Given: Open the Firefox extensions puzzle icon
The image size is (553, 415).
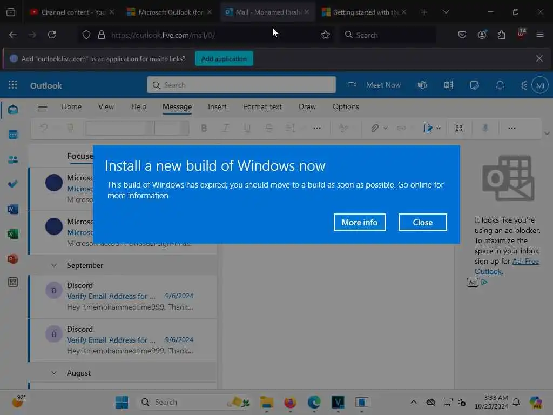Looking at the screenshot, I should 501,35.
